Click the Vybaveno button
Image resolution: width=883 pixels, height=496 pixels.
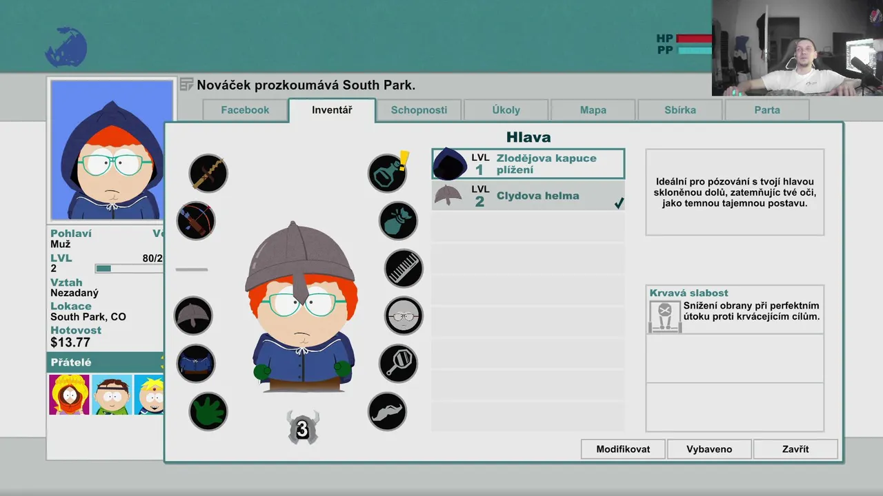(709, 449)
